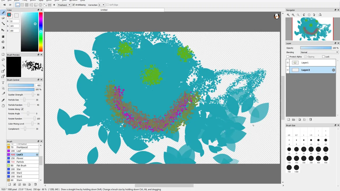Viewport: 340px width, 191px height.
Task: Float the Layer panel
Action: pyautogui.click(x=335, y=43)
